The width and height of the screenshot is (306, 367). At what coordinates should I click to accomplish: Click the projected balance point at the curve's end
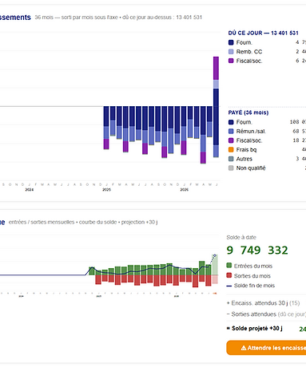(x=215, y=255)
